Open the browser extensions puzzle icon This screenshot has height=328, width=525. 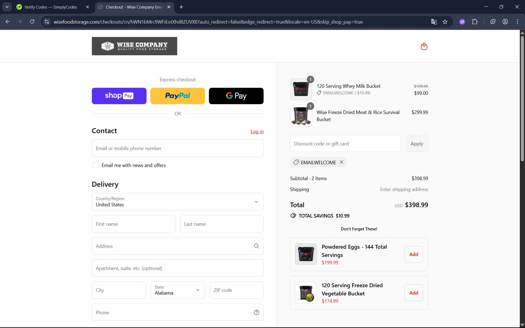pyautogui.click(x=475, y=22)
